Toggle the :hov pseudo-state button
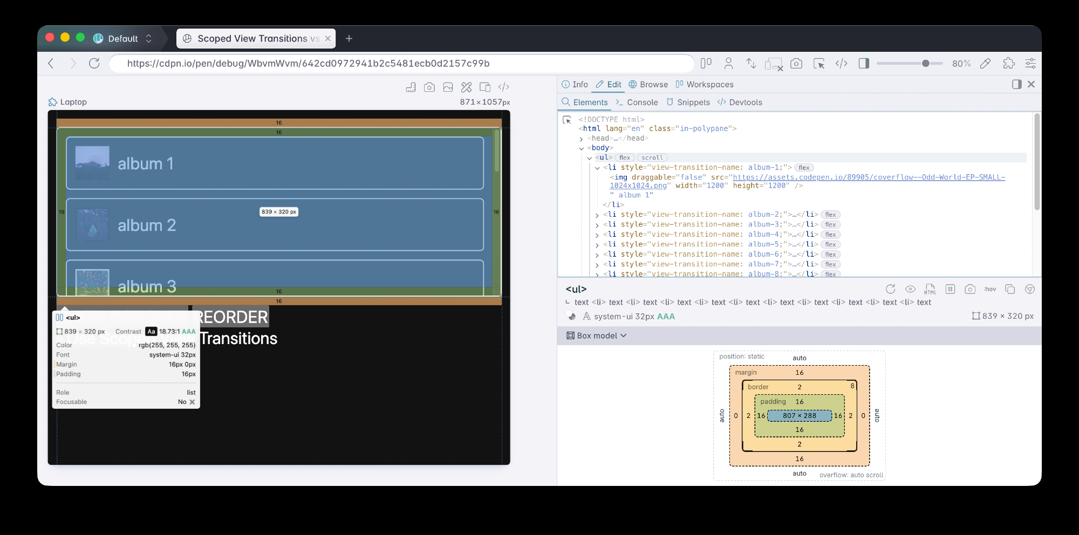Viewport: 1079px width, 535px height. (989, 289)
